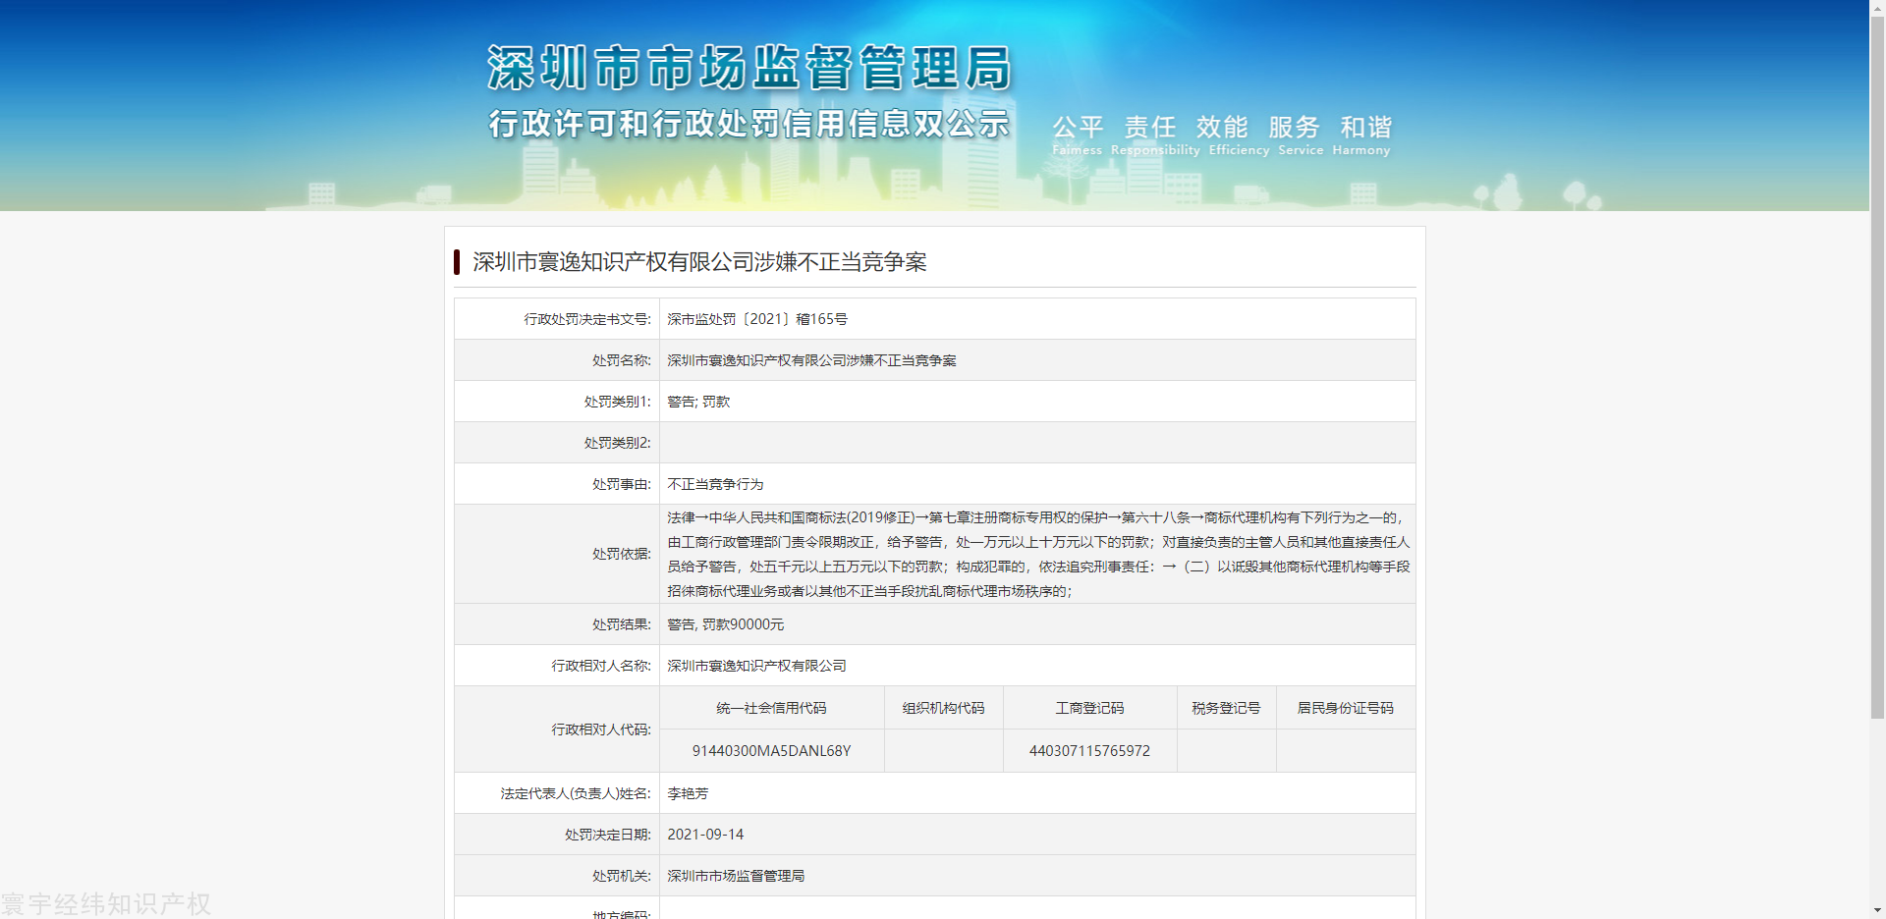Click the 组织机构代码 column header

click(943, 708)
